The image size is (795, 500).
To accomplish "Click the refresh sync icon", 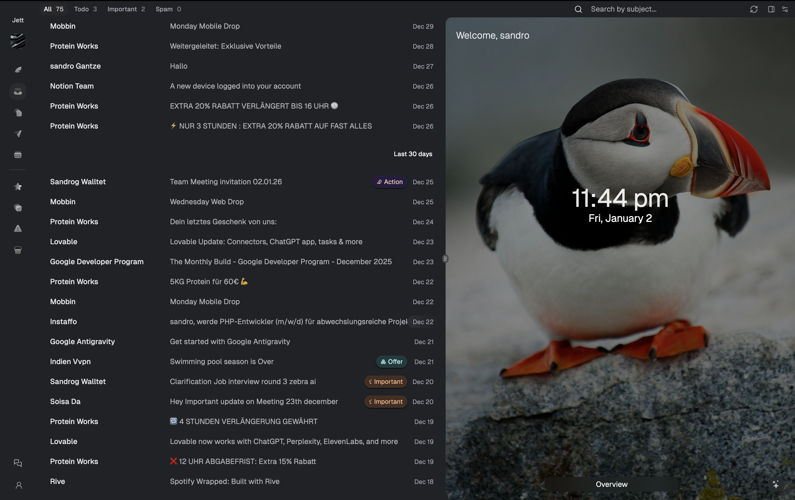I will 754,9.
